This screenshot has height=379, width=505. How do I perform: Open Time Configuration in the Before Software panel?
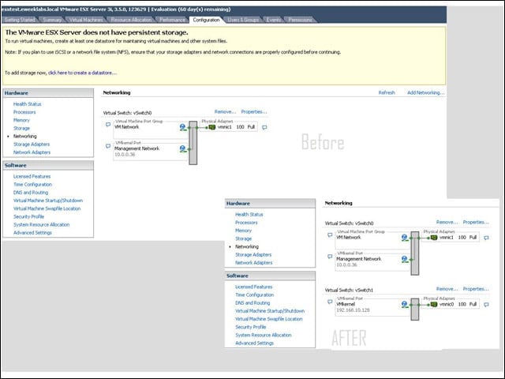pos(32,185)
